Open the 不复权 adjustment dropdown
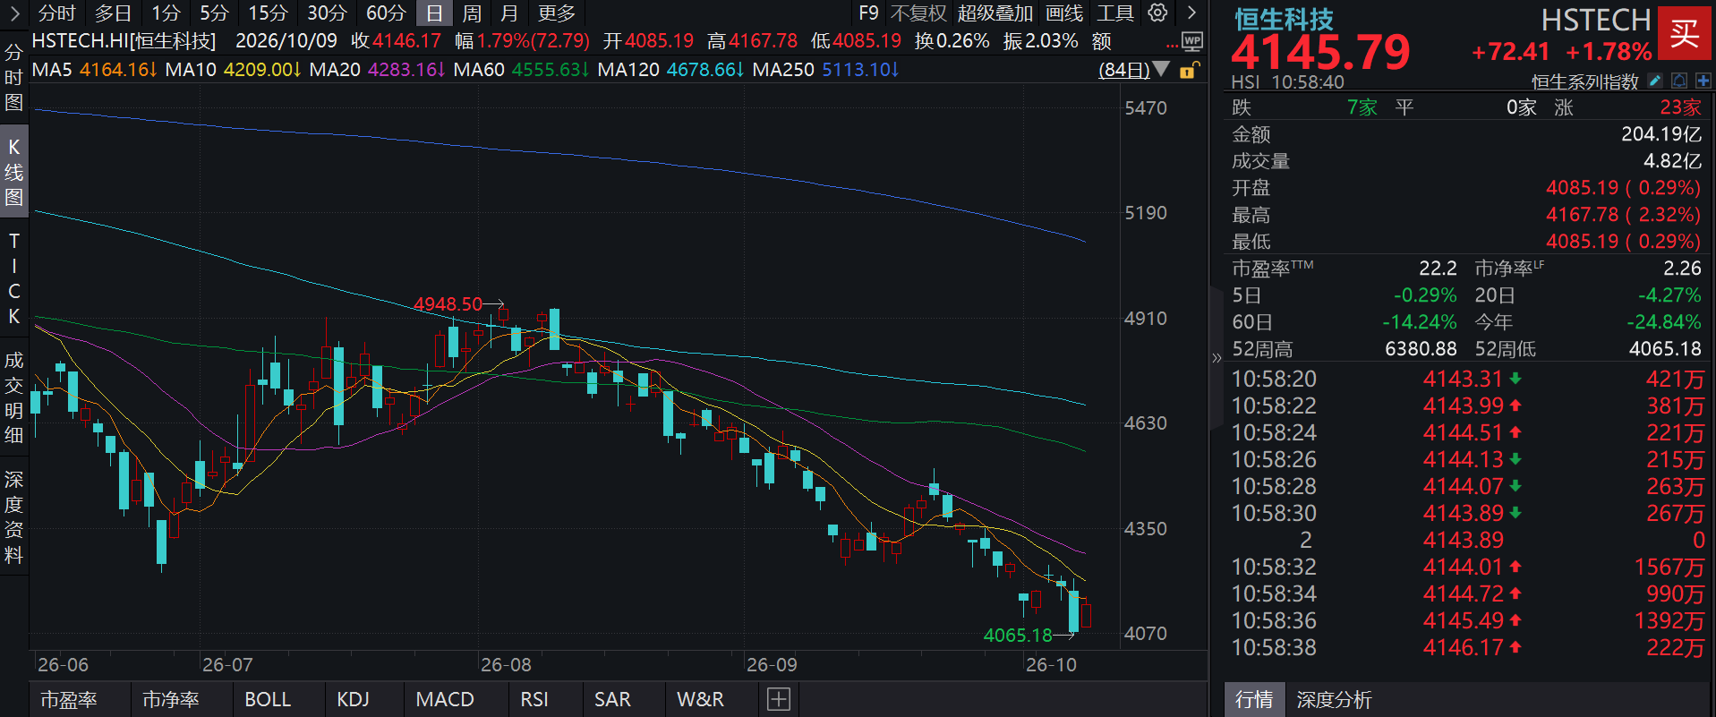 point(918,13)
